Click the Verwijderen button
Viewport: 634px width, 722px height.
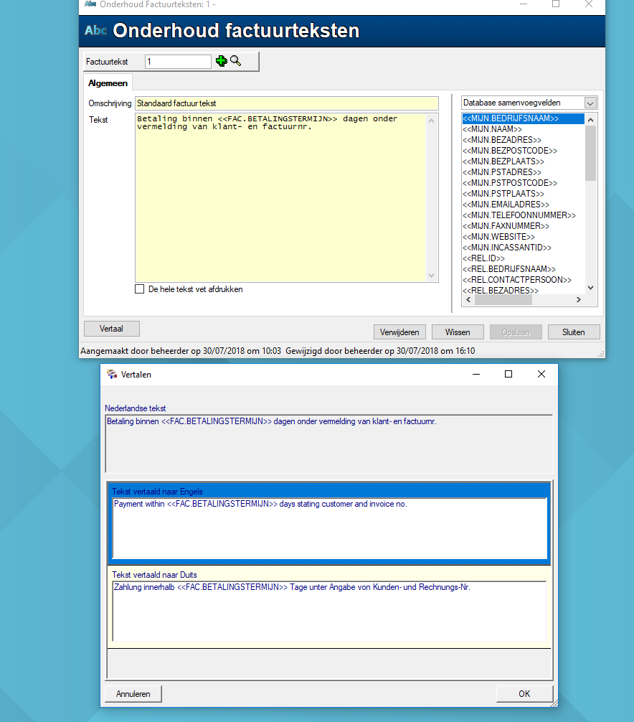click(399, 332)
